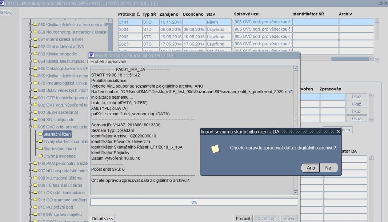This screenshot has width=388, height=222.
Task: Decline processing with the Ne button
Action: (328, 168)
